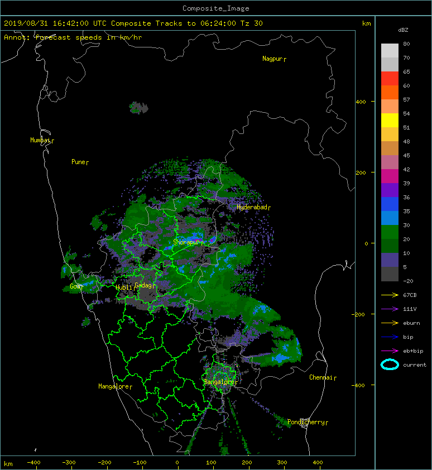Click the 30 dBZ green swatch
The height and width of the screenshot is (470, 432).
390,232
